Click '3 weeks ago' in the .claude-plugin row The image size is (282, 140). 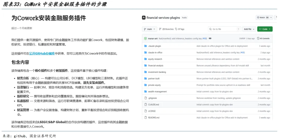point(265,46)
